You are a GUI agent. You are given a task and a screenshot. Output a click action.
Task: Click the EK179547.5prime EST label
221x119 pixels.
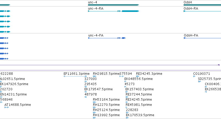pyautogui.click(x=98, y=89)
